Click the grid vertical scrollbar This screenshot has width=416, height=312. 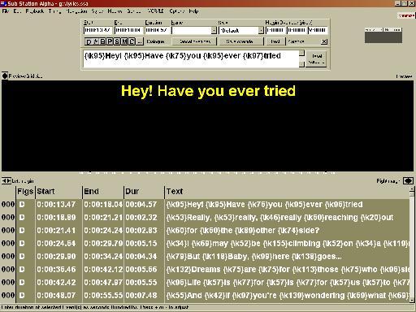tap(412, 245)
